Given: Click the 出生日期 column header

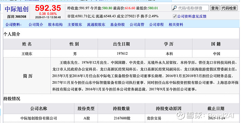Looking at the screenshot, I should tap(121, 44).
